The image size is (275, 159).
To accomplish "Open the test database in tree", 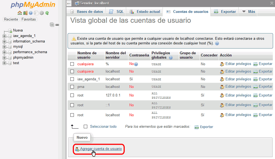I will pos(16,63).
